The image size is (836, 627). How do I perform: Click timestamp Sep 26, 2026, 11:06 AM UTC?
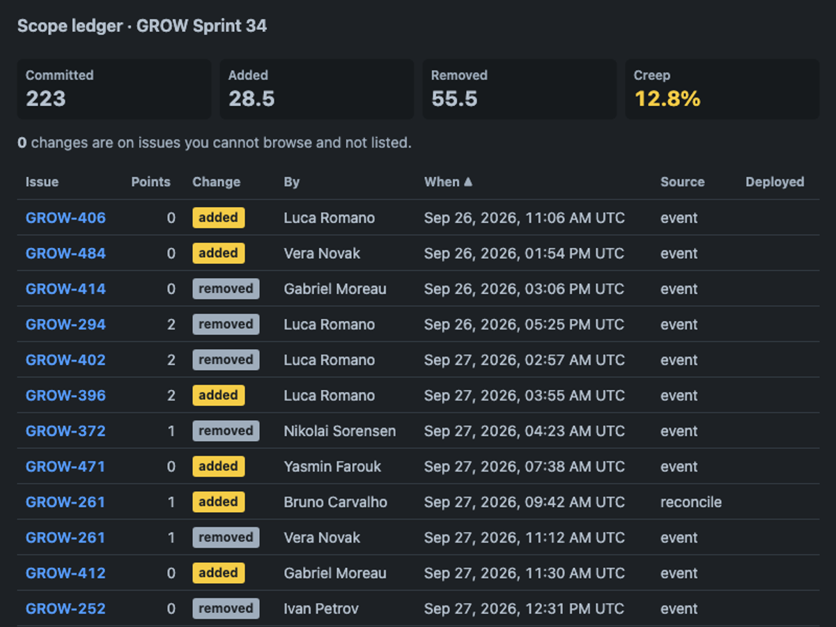(525, 218)
